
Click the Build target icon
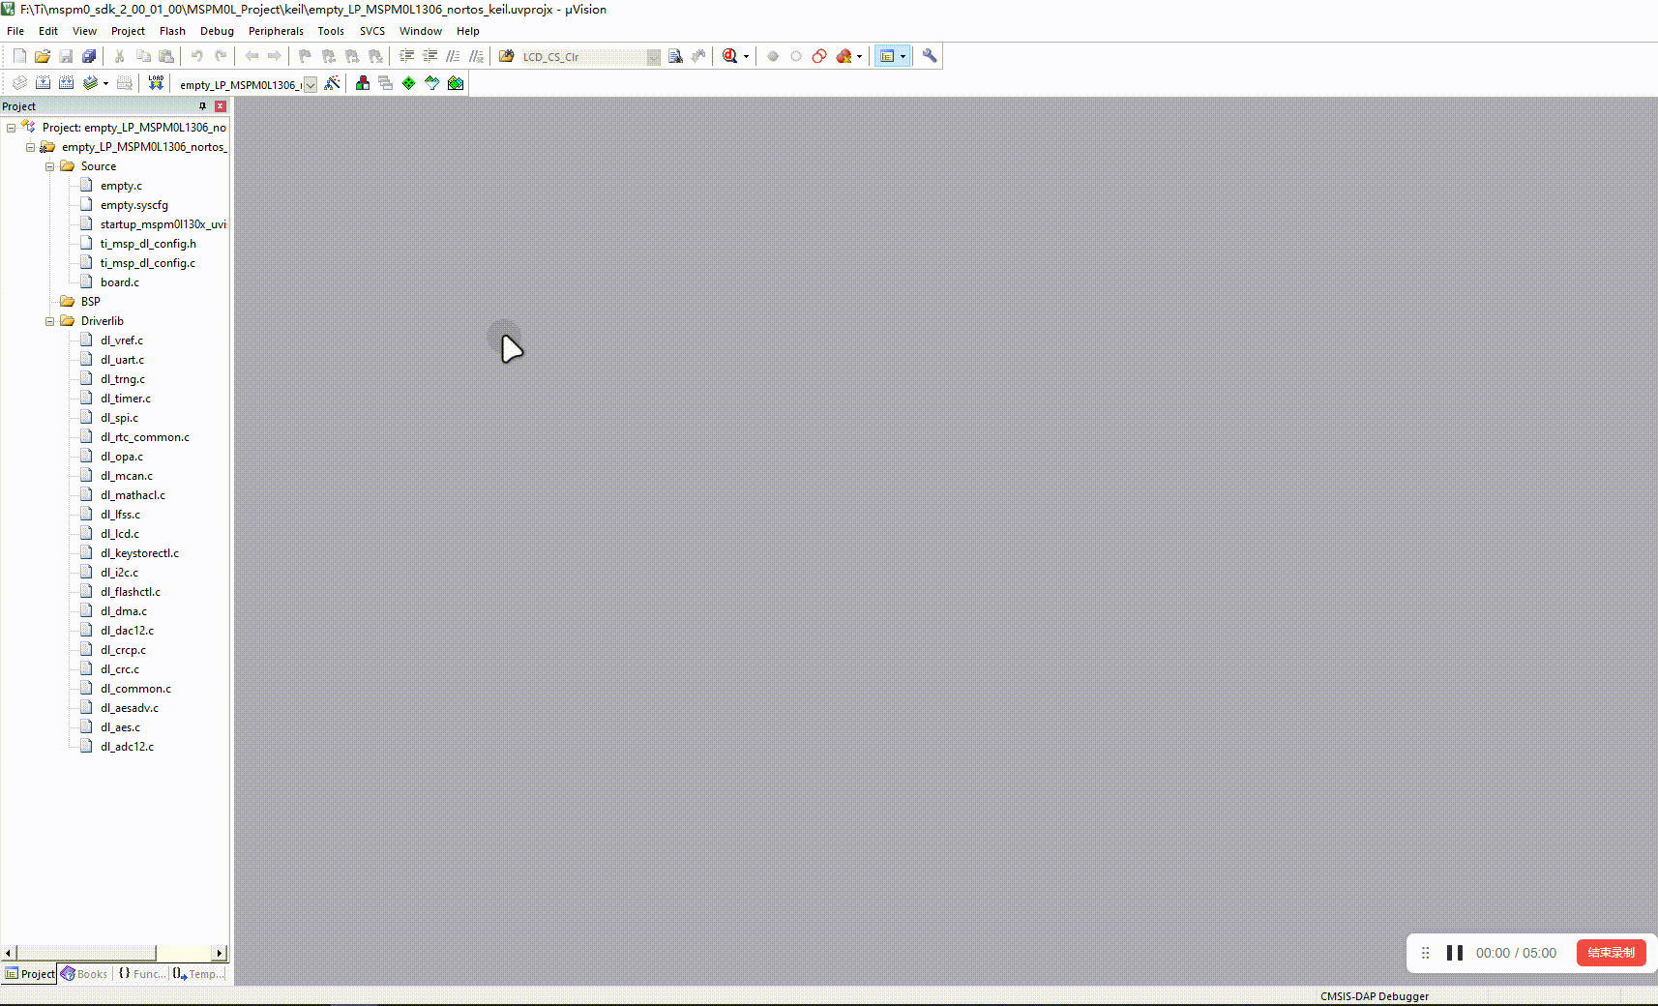(x=43, y=83)
